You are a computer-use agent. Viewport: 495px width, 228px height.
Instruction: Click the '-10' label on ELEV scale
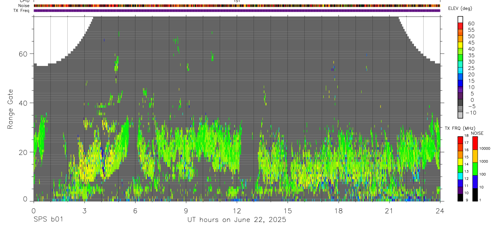coord(470,113)
